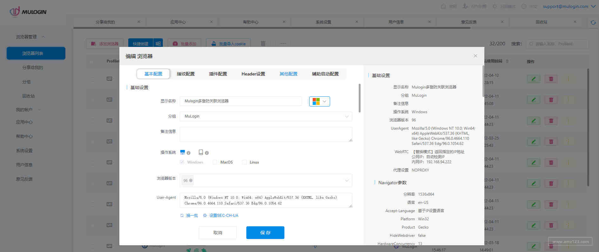
Task: Click horizontal scrollbar under page tabs
Action: (x=272, y=28)
